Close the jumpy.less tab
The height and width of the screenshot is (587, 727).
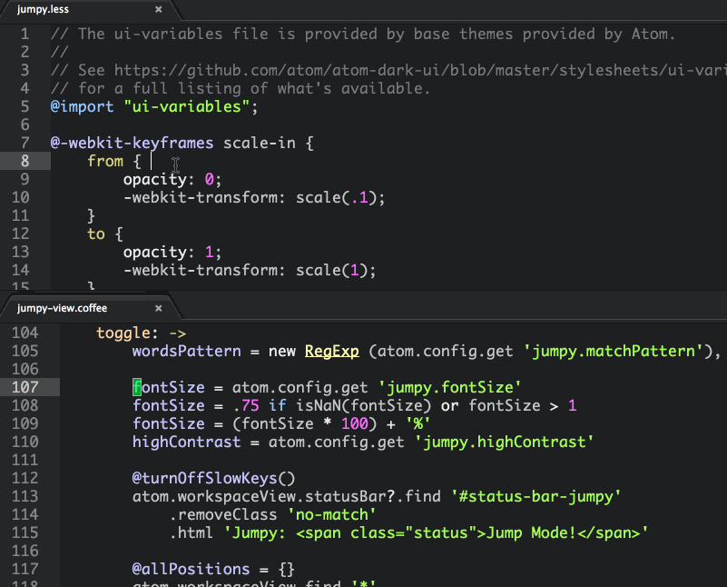(159, 9)
